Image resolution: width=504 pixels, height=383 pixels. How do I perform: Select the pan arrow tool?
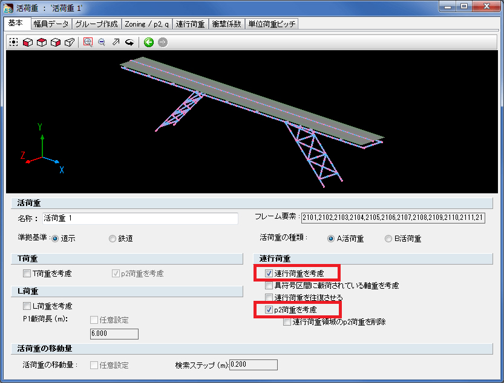tap(116, 42)
